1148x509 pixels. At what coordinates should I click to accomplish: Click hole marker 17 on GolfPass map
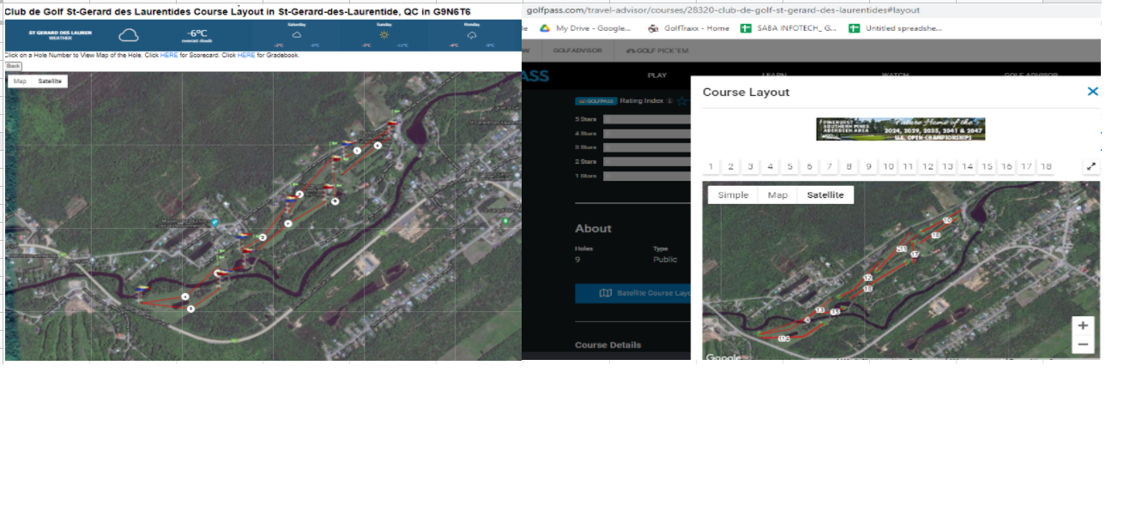pyautogui.click(x=915, y=254)
